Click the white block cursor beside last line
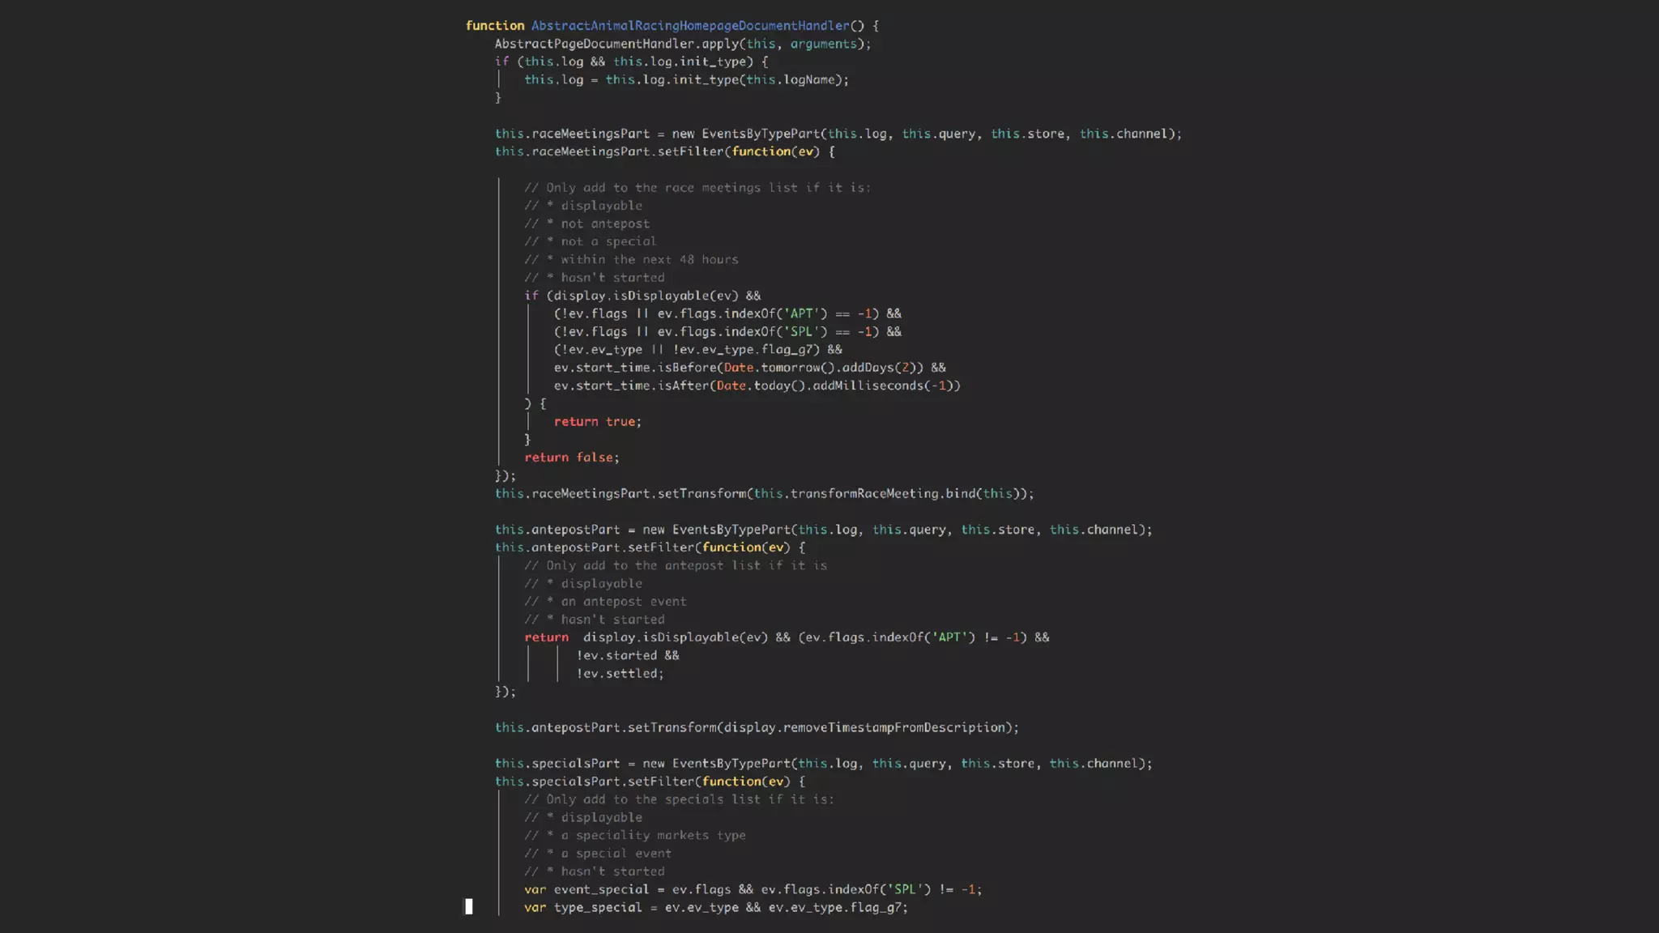This screenshot has width=1659, height=933. click(468, 907)
